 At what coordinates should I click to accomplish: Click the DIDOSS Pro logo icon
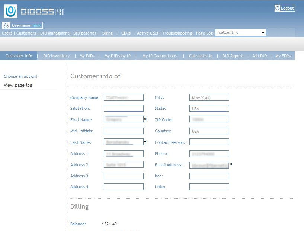[x=10, y=12]
